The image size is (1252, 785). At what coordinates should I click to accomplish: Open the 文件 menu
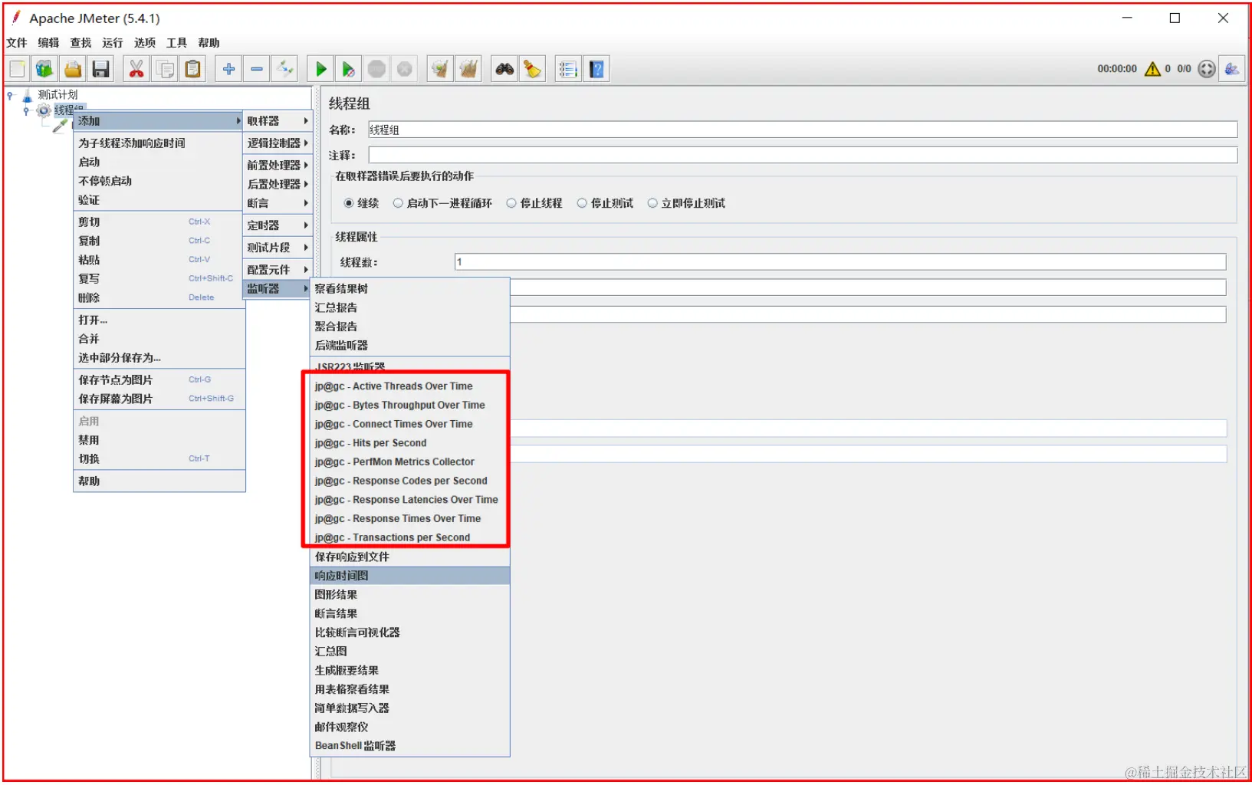coord(17,43)
